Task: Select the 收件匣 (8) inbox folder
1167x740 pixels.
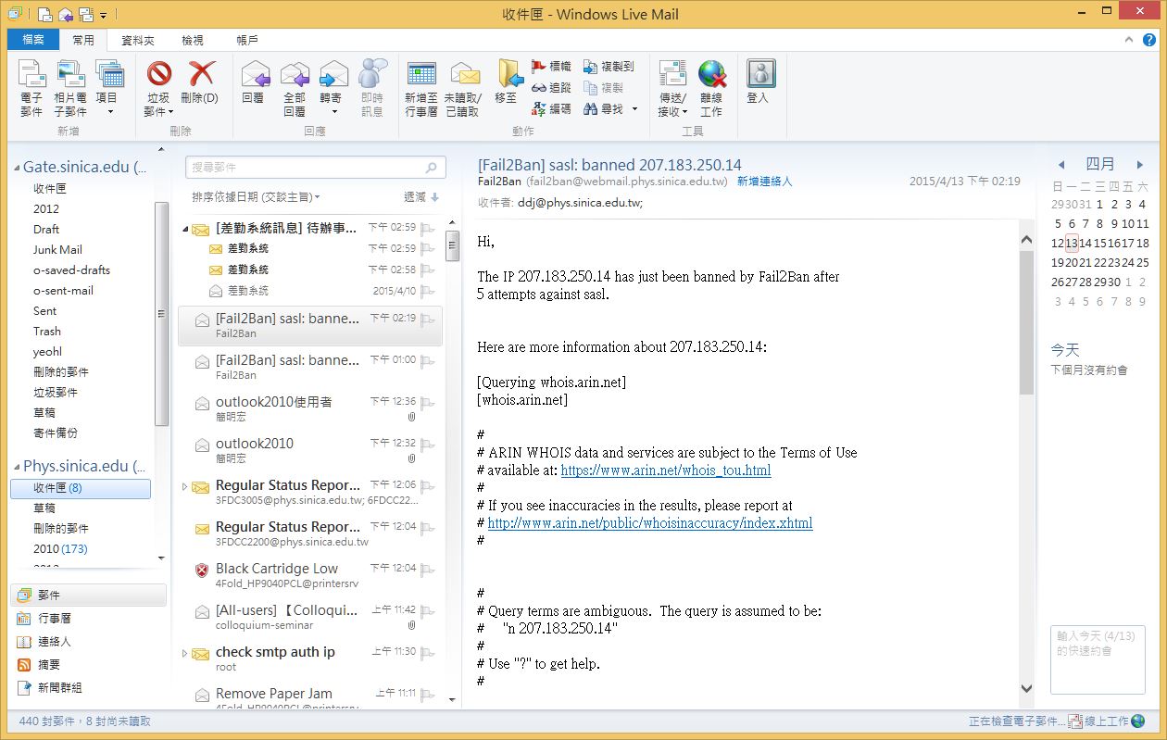Action: (x=81, y=488)
